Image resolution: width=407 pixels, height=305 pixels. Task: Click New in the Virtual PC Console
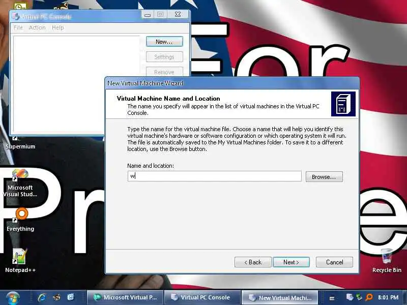(x=164, y=42)
